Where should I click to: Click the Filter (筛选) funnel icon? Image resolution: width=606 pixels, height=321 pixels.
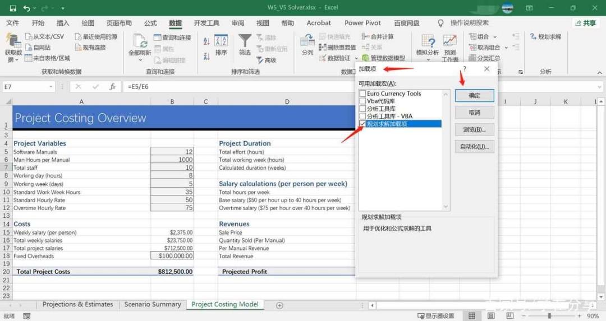[x=245, y=40]
